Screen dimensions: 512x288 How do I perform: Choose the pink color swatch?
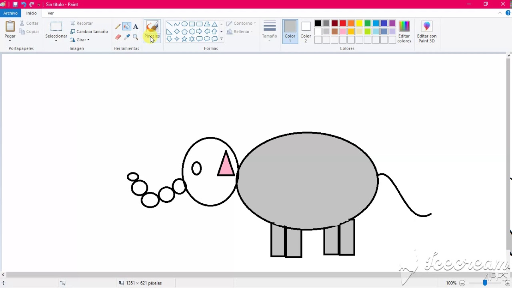click(x=343, y=32)
